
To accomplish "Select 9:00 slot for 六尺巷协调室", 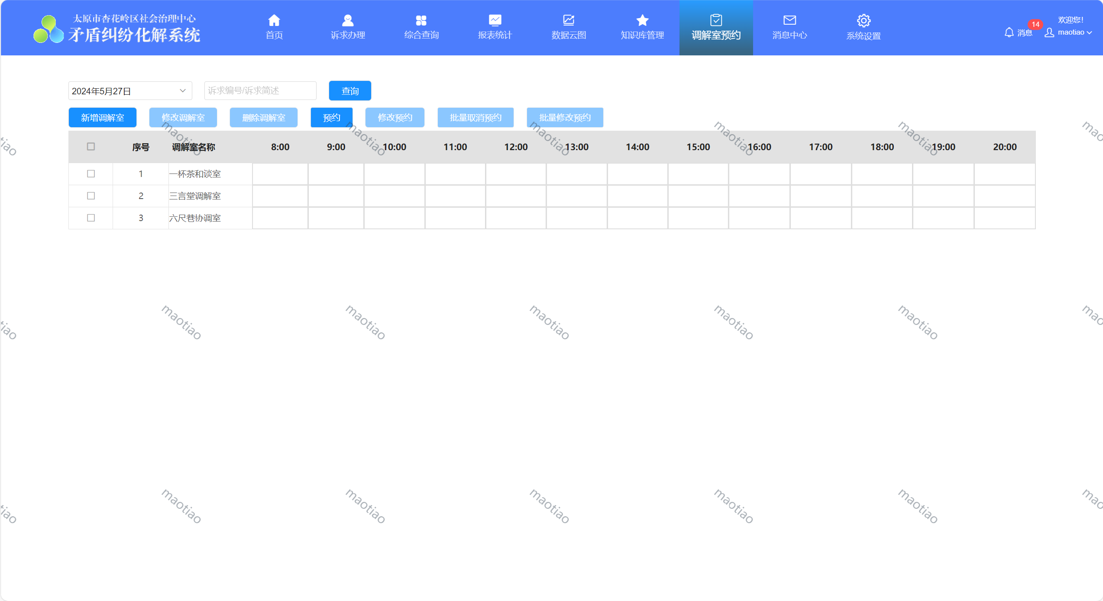I will [x=336, y=218].
